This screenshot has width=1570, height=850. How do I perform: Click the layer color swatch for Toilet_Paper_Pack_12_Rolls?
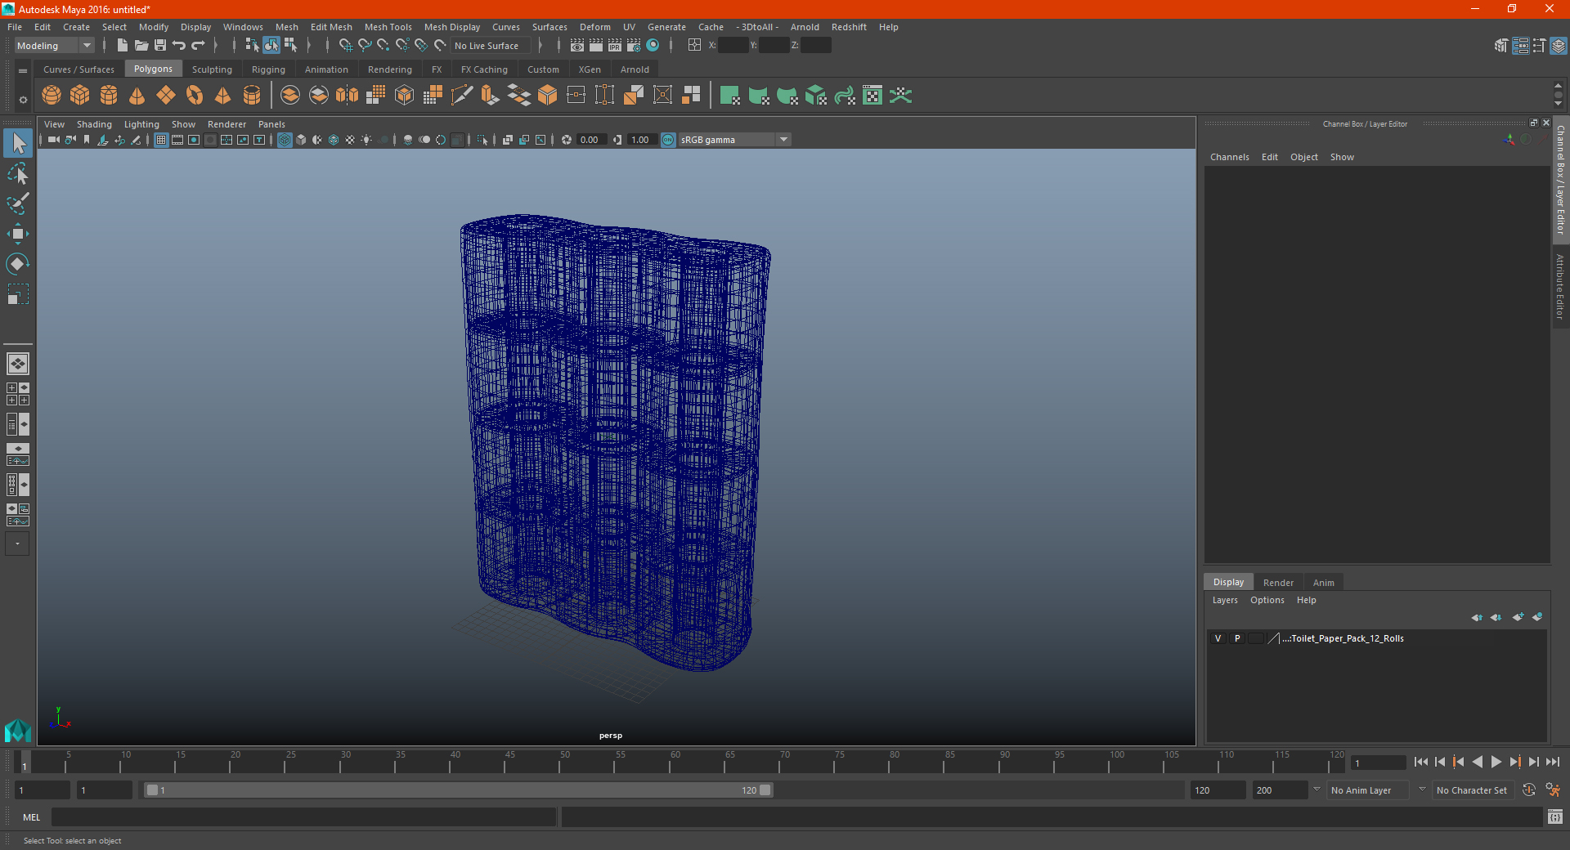point(1273,638)
